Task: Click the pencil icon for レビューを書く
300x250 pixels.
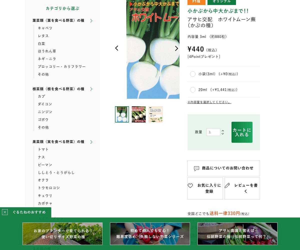Action: (x=227, y=185)
